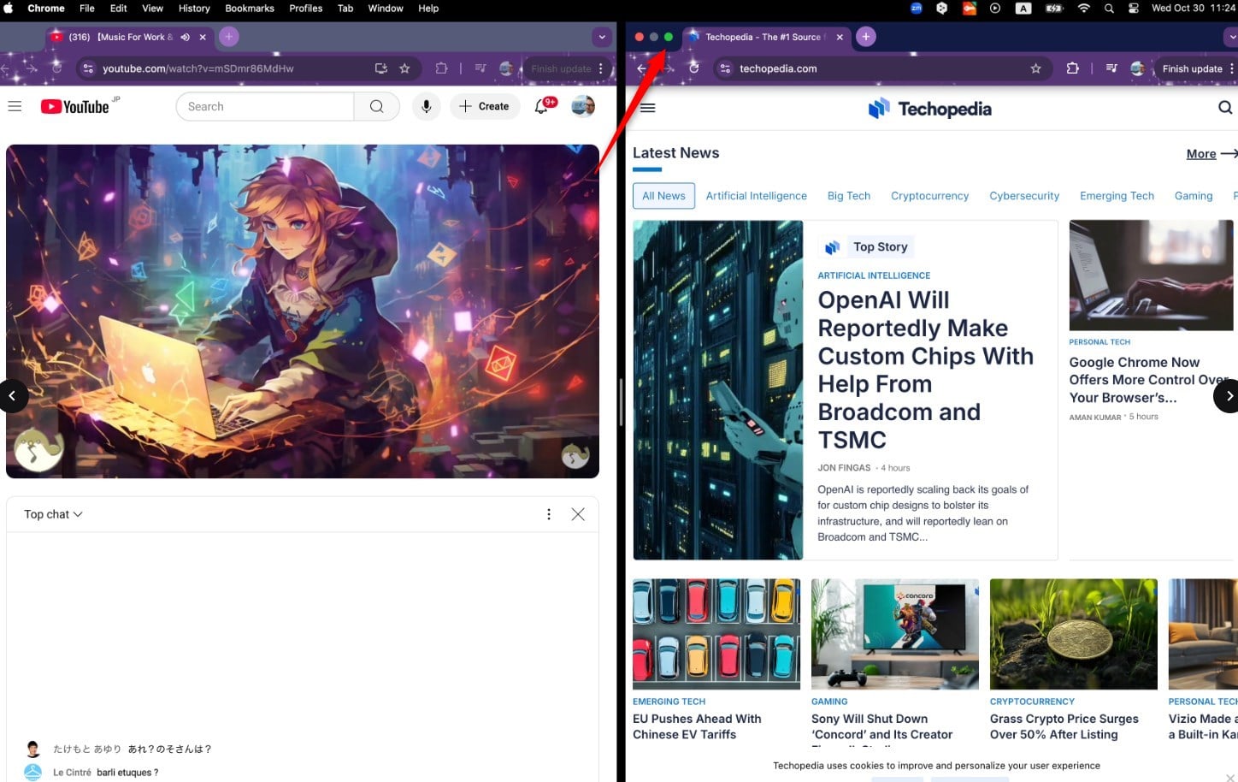The image size is (1238, 782).
Task: Open the Wi-Fi status menu
Action: [1083, 9]
